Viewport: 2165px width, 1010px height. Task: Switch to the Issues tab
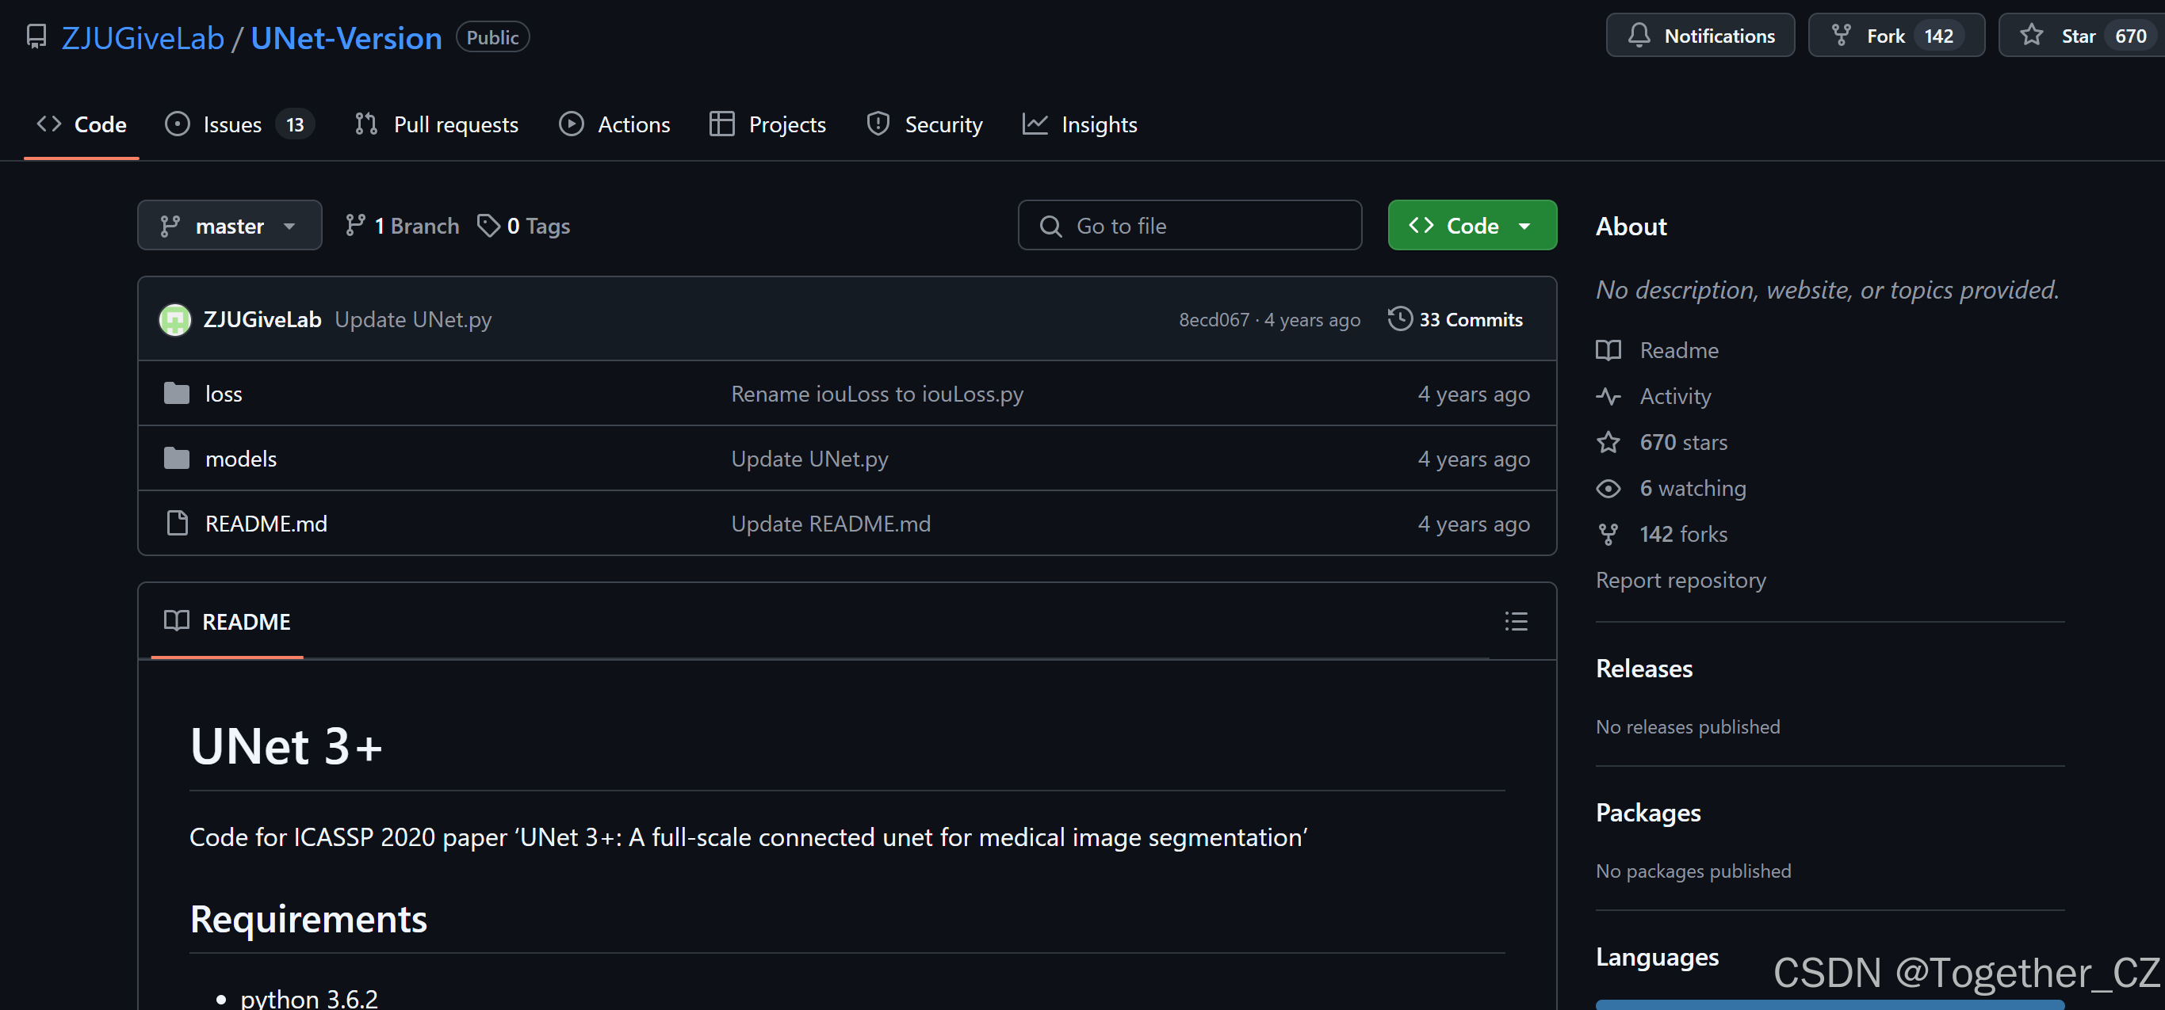(x=232, y=124)
